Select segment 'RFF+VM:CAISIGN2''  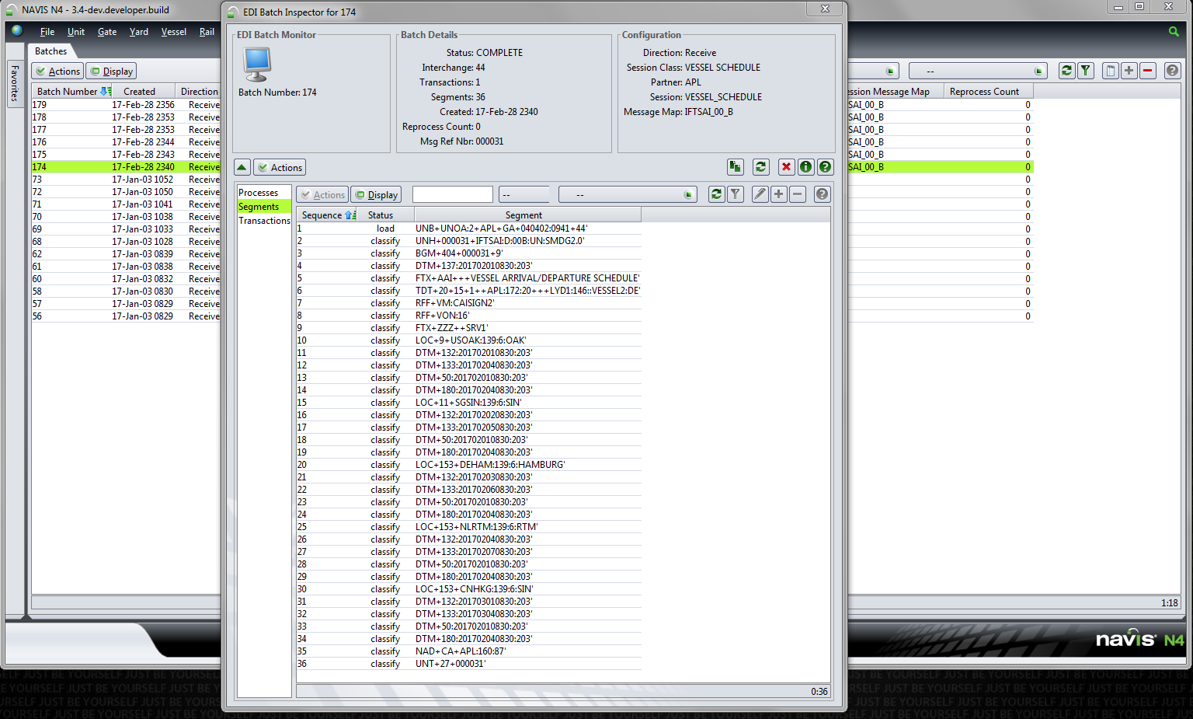tap(469, 303)
